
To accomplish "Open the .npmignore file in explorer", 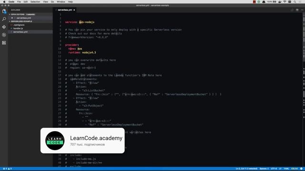I will (30, 25).
